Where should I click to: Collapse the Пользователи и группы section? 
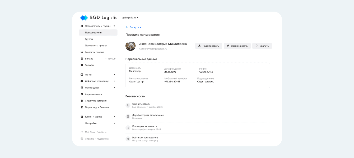coord(114,26)
